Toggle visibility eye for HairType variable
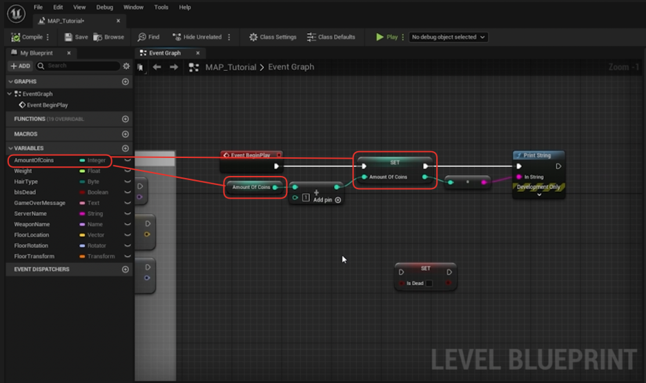 (127, 181)
